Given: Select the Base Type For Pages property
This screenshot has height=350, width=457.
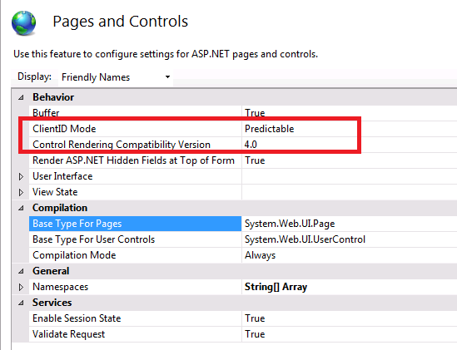Looking at the screenshot, I should coord(135,224).
